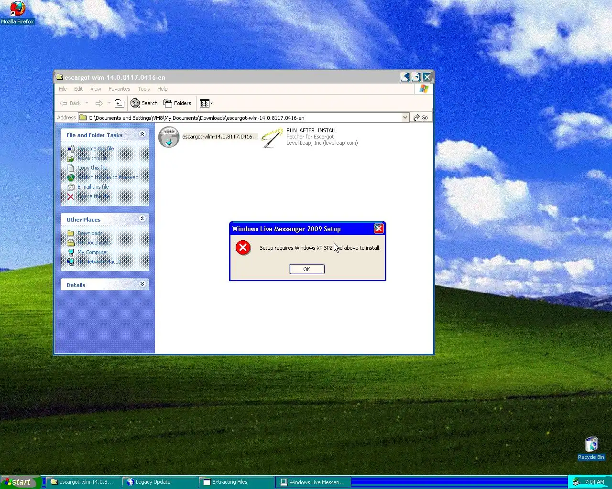Click the system tray notification icon
The width and height of the screenshot is (612, 489).
tap(576, 482)
